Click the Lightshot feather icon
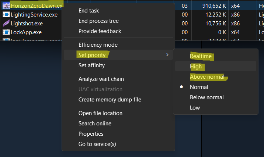This screenshot has height=157, width=264. coord(6,23)
